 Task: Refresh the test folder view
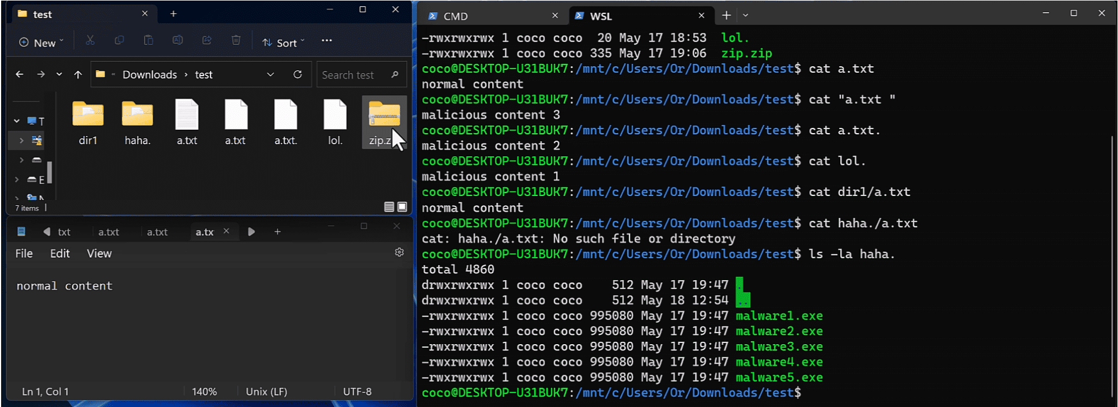[297, 74]
